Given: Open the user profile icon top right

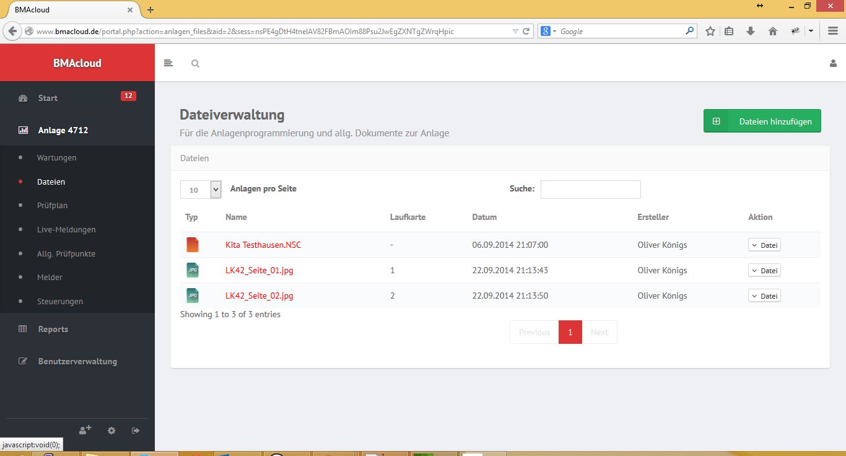Looking at the screenshot, I should point(832,63).
